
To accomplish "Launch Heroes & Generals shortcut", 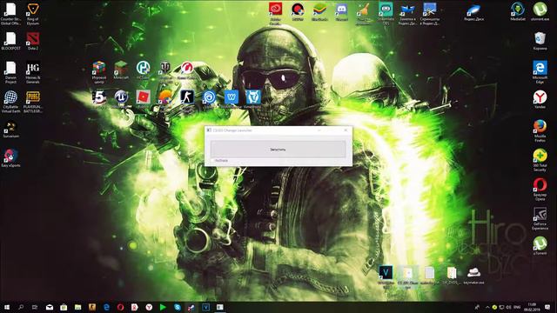I will (x=33, y=72).
